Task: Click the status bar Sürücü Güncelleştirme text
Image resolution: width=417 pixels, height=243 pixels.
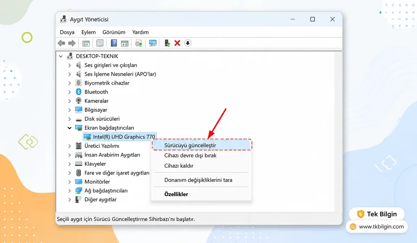Action: point(126,219)
